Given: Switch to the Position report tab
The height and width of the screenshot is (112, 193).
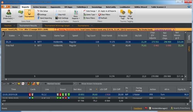Looking at the screenshot, I should pos(8,25).
